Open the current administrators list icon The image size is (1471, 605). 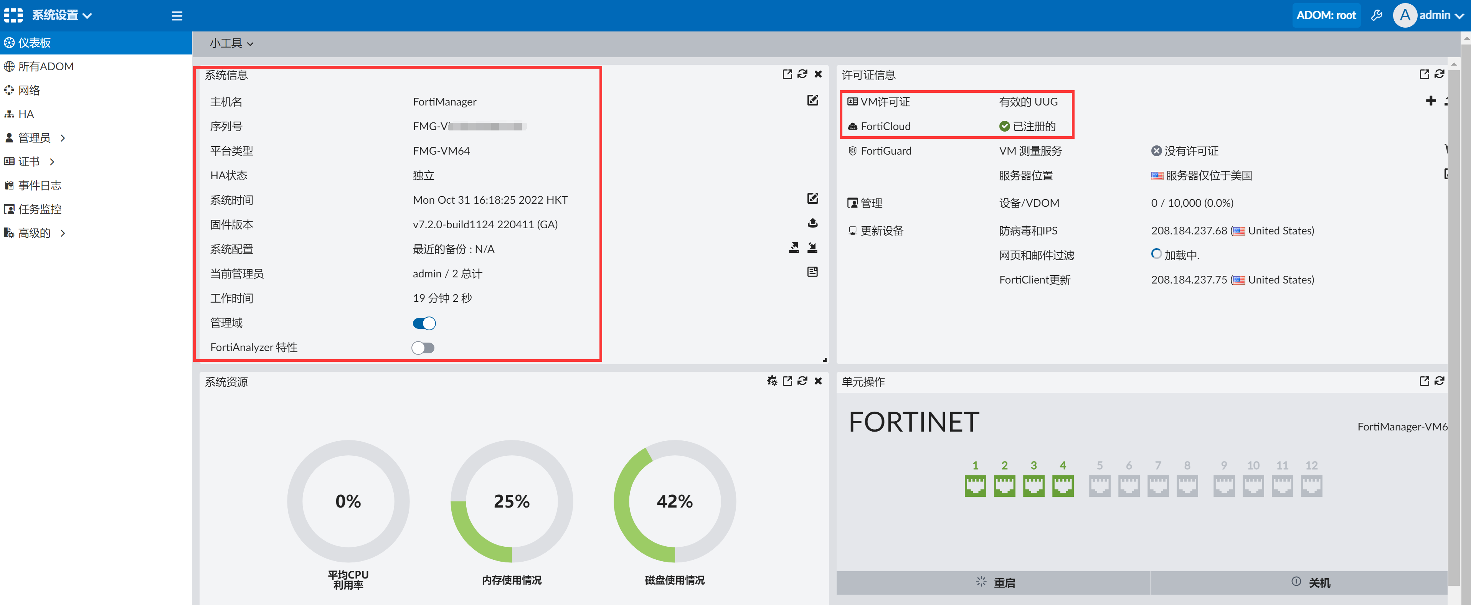click(x=812, y=272)
